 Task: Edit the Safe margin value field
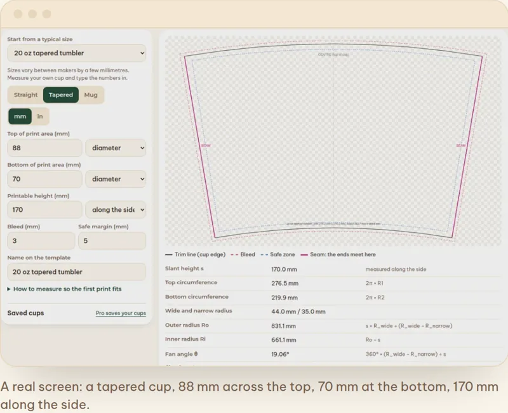pos(112,241)
